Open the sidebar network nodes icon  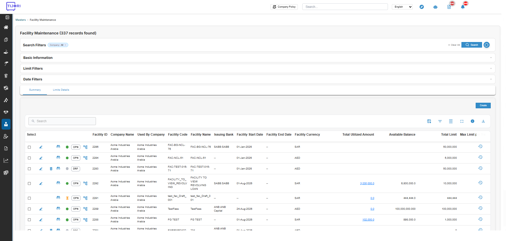click(6, 100)
